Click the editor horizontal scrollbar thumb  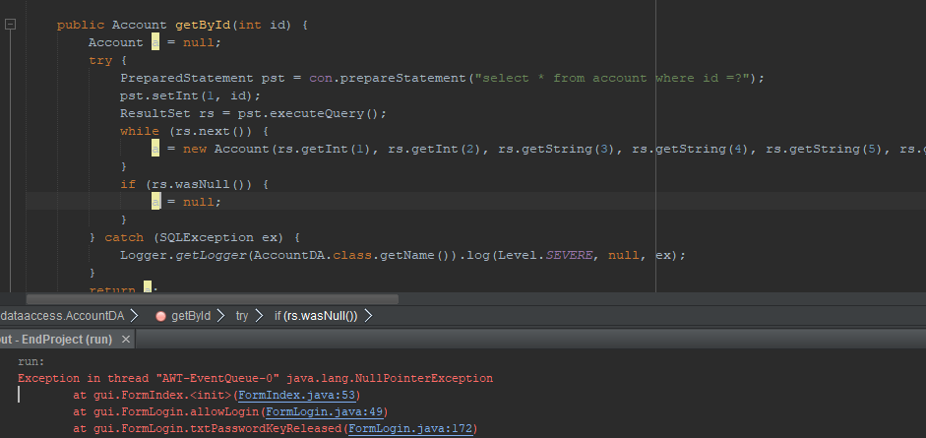(x=212, y=299)
